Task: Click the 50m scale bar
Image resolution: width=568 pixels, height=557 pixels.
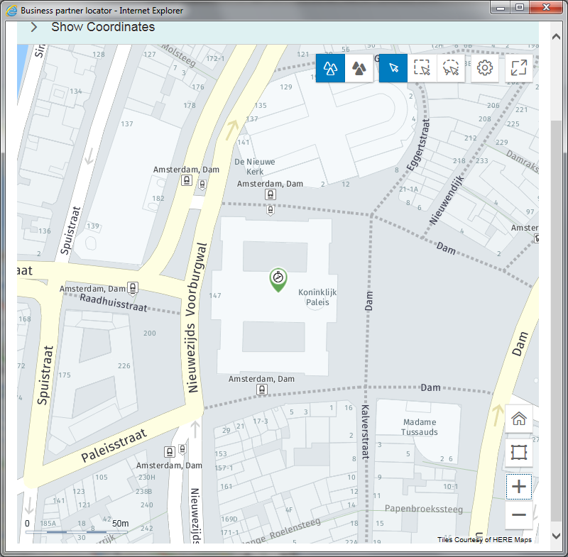Action: pos(77,531)
